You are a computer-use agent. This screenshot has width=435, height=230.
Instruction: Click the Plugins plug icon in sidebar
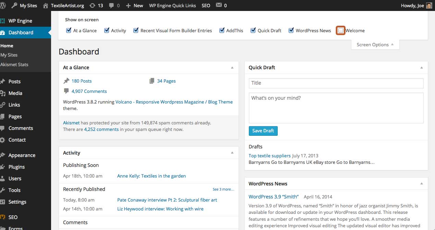pyautogui.click(x=3, y=167)
